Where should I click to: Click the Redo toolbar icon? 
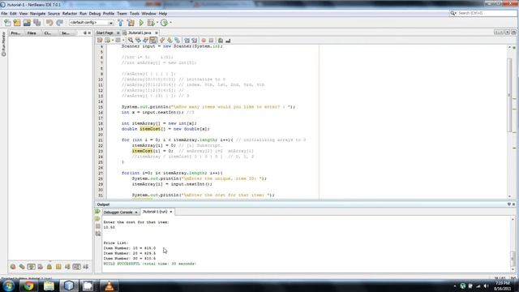tap(59, 23)
